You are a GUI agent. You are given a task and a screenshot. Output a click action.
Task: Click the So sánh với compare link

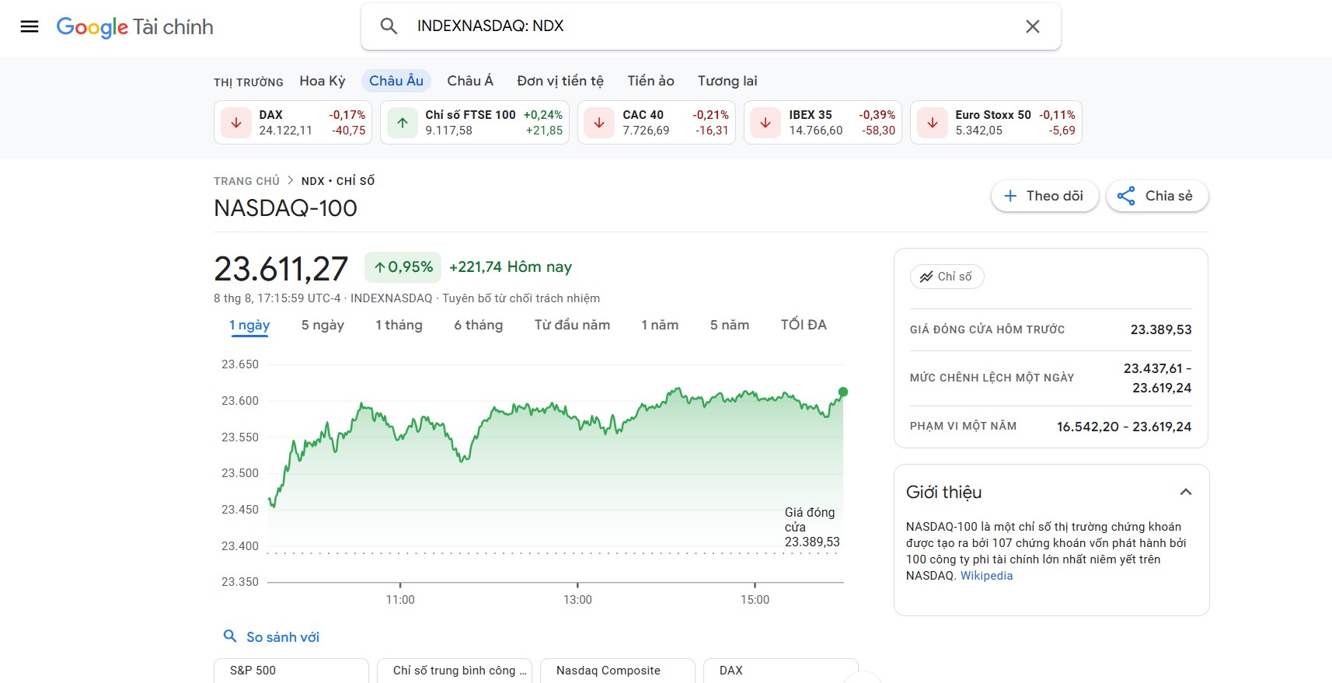(x=283, y=637)
